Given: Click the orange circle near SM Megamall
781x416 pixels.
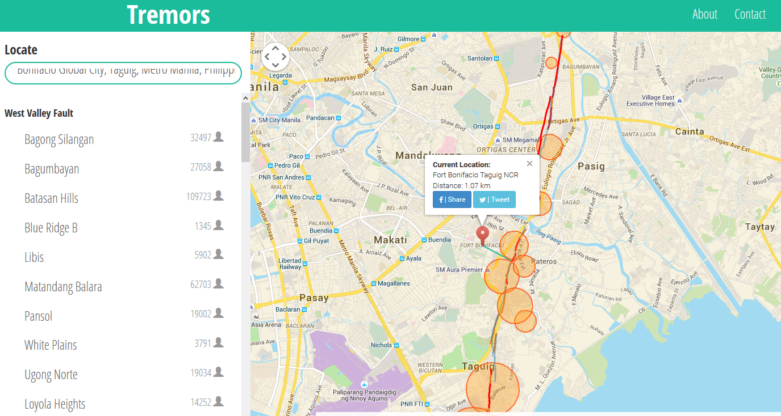Looking at the screenshot, I should click(x=550, y=147).
